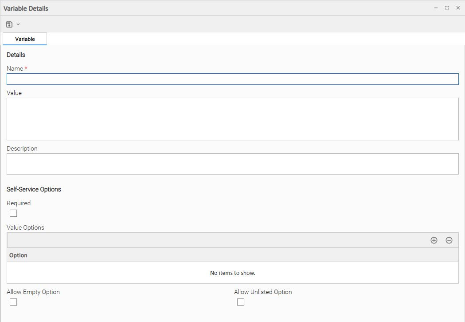The height and width of the screenshot is (322, 465).
Task: Click the Option column header
Action: pos(18,255)
